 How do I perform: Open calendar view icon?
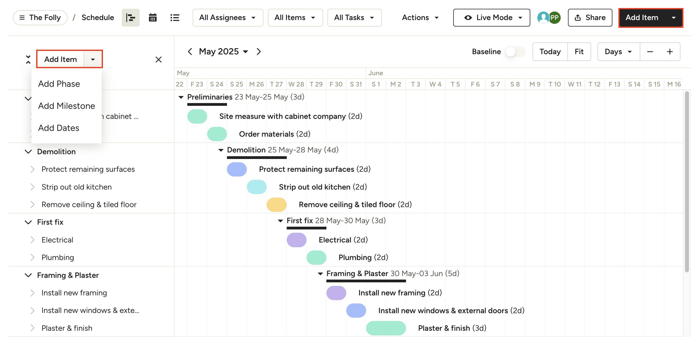(x=153, y=18)
